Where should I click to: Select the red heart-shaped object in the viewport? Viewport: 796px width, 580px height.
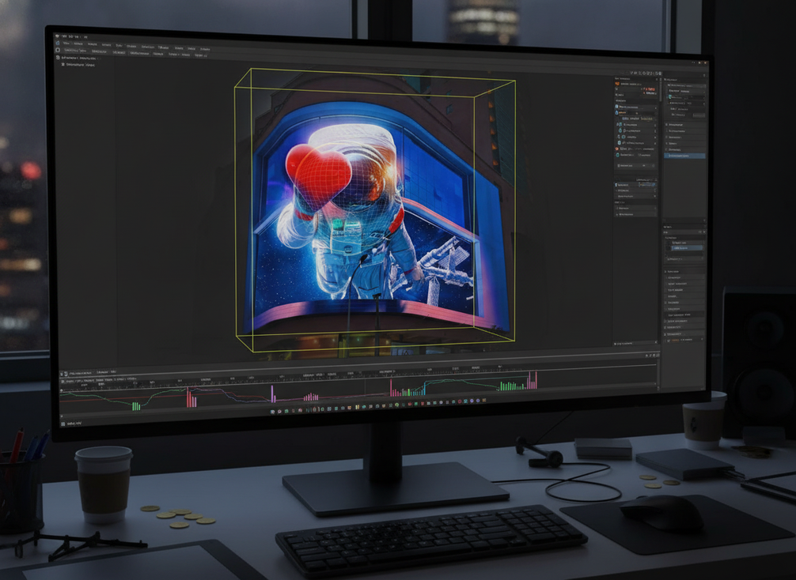[318, 176]
